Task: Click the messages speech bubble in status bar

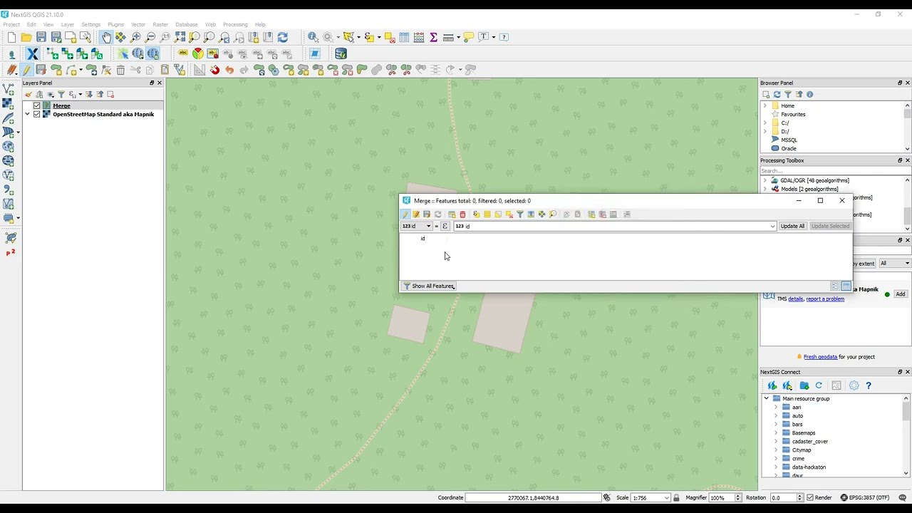Action: tap(902, 497)
